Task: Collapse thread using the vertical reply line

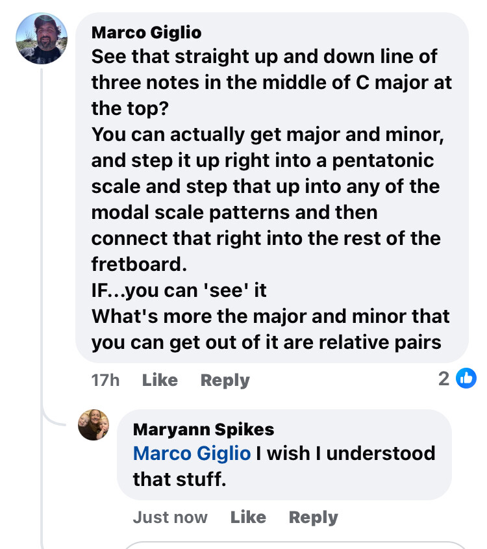Action: coord(43,260)
